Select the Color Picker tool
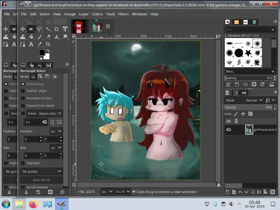This screenshot has height=210, width=280. [x=40, y=44]
